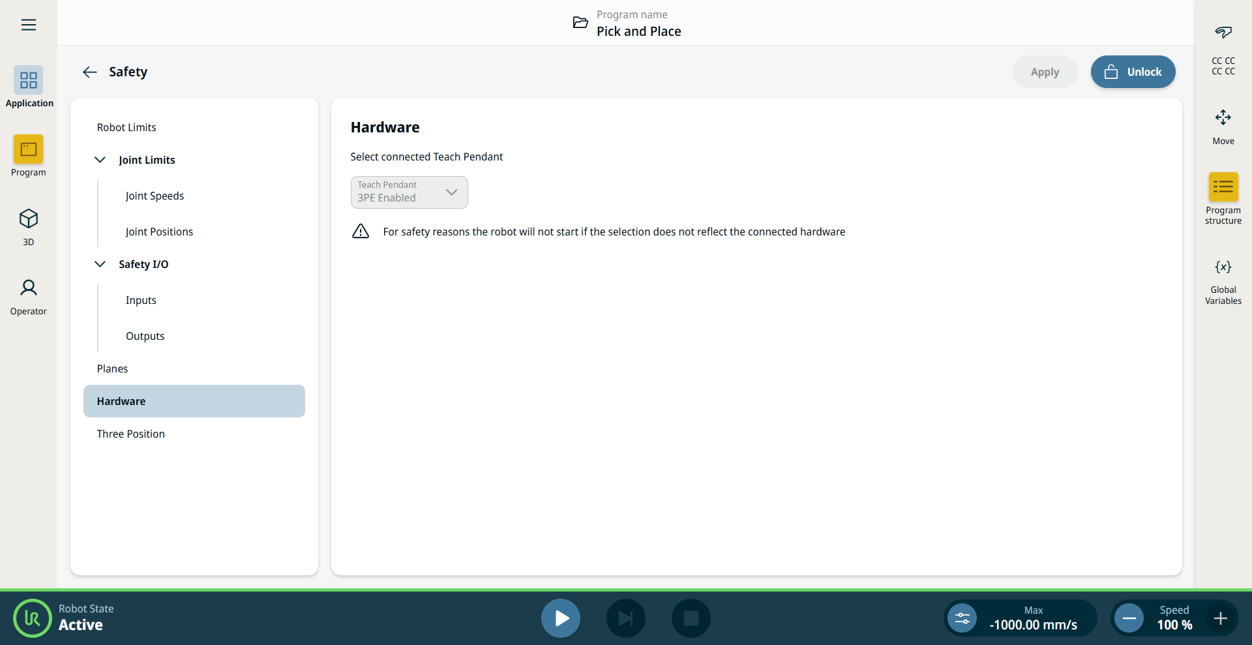This screenshot has width=1252, height=645.
Task: Open the Move panel
Action: [x=1223, y=119]
